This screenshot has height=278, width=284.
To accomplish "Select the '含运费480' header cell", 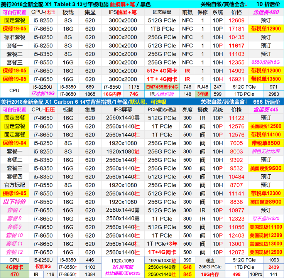I will pos(266,12).
